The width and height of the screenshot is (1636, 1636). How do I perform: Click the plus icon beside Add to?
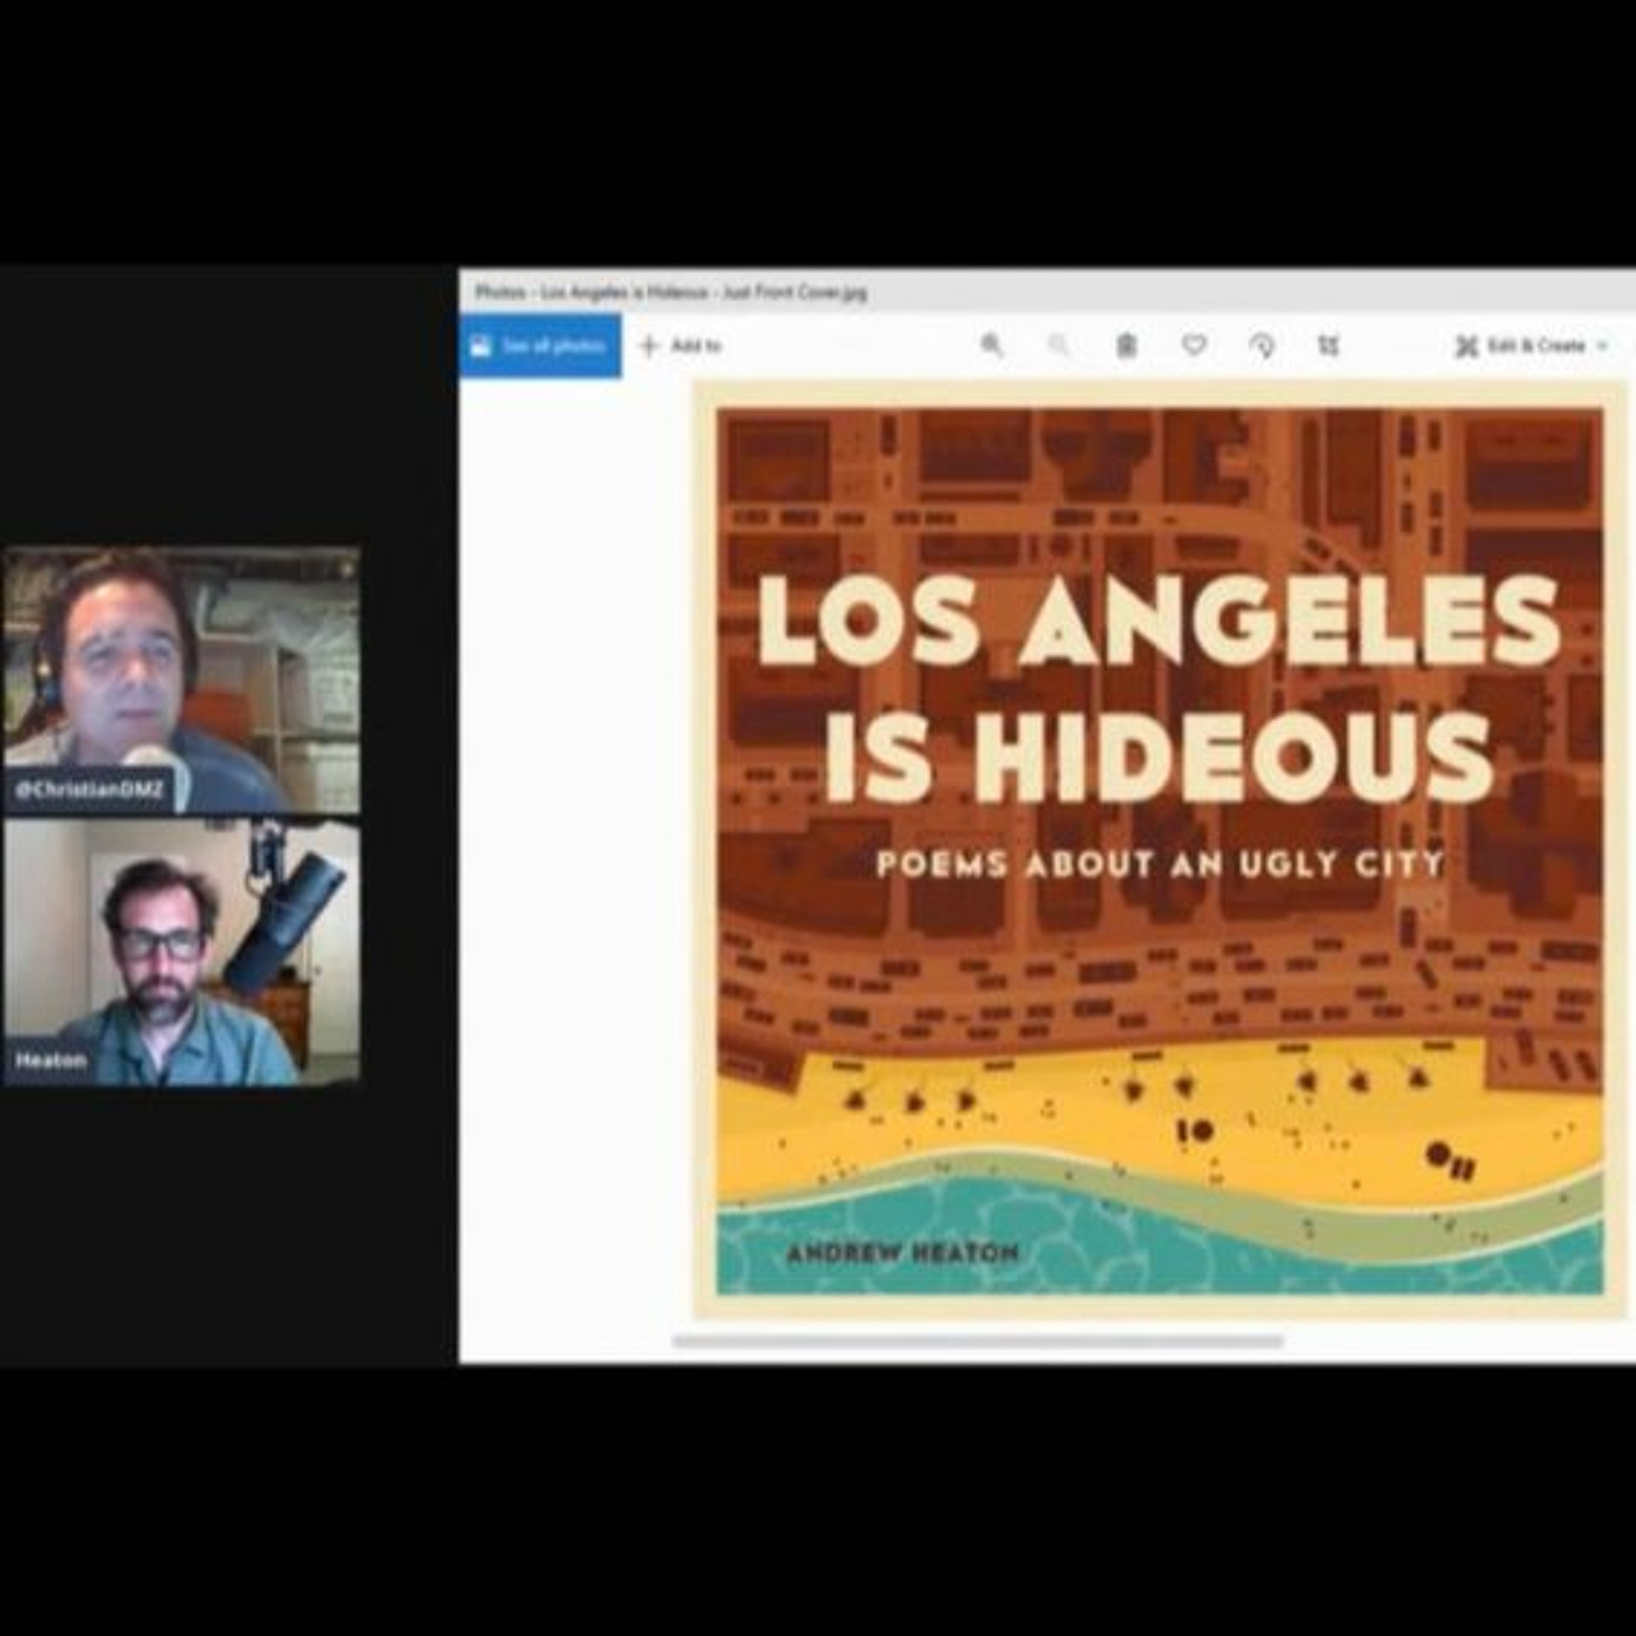click(649, 346)
